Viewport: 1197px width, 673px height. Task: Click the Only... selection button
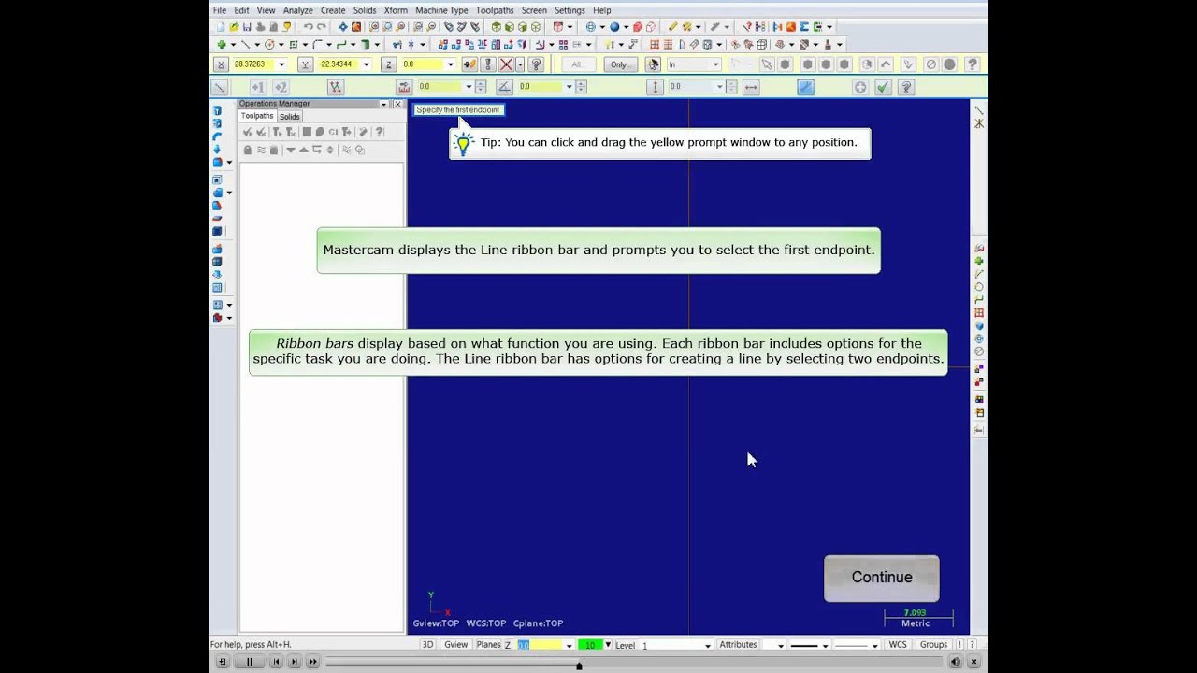[x=619, y=64]
